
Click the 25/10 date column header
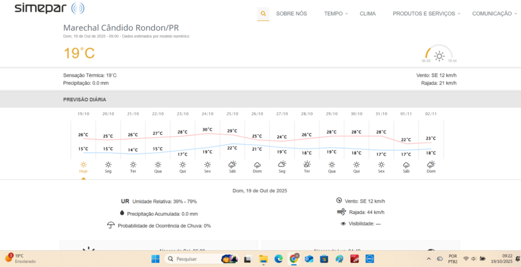[x=232, y=114]
